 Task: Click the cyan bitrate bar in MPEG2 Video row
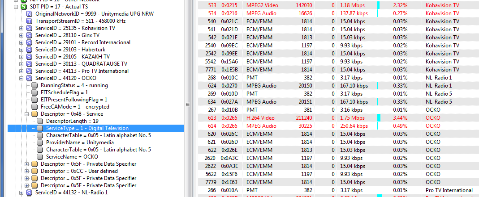(379, 5)
